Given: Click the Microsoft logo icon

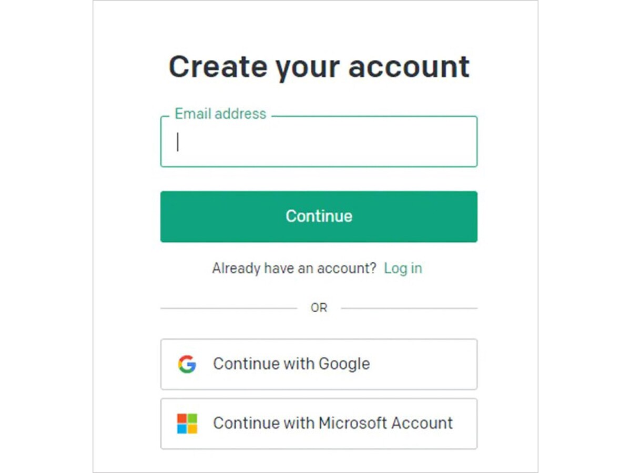Looking at the screenshot, I should click(187, 424).
